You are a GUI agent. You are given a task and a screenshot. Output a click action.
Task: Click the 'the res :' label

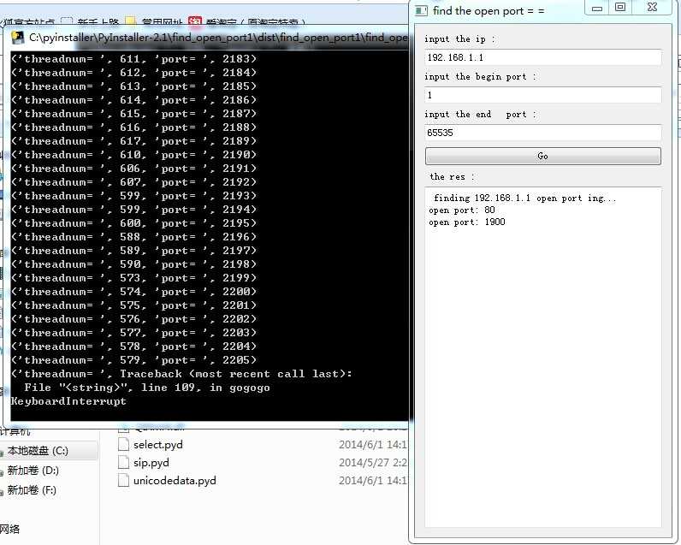pos(452,177)
